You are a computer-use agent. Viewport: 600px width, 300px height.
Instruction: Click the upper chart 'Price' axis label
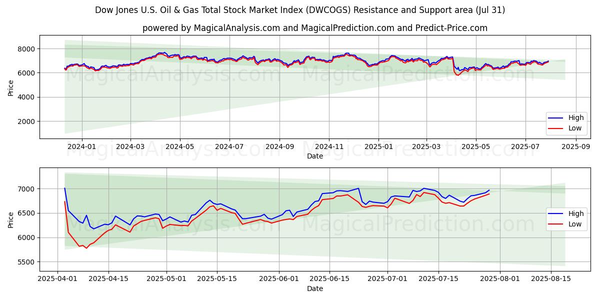(x=11, y=87)
